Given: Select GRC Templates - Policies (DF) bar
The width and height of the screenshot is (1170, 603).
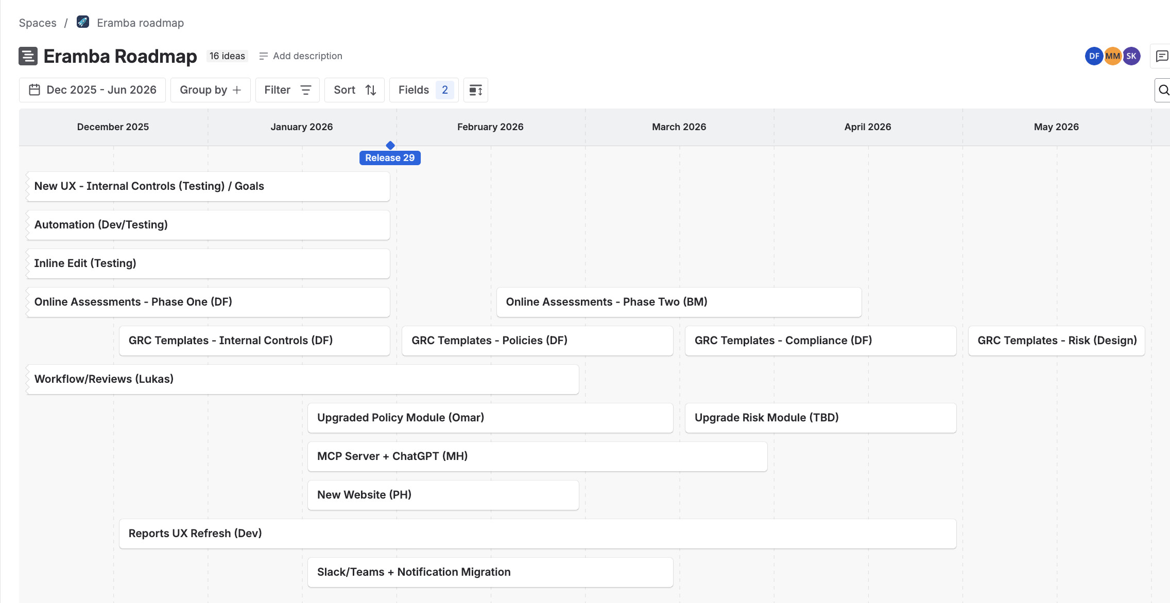Looking at the screenshot, I should click(x=537, y=341).
